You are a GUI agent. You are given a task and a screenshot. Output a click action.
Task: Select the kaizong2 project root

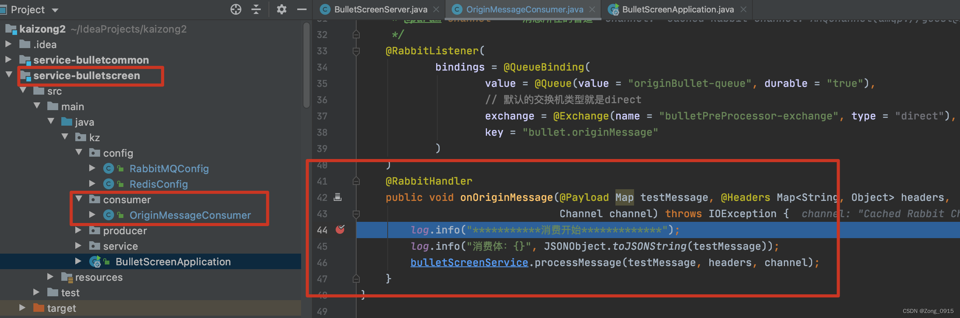pos(42,29)
